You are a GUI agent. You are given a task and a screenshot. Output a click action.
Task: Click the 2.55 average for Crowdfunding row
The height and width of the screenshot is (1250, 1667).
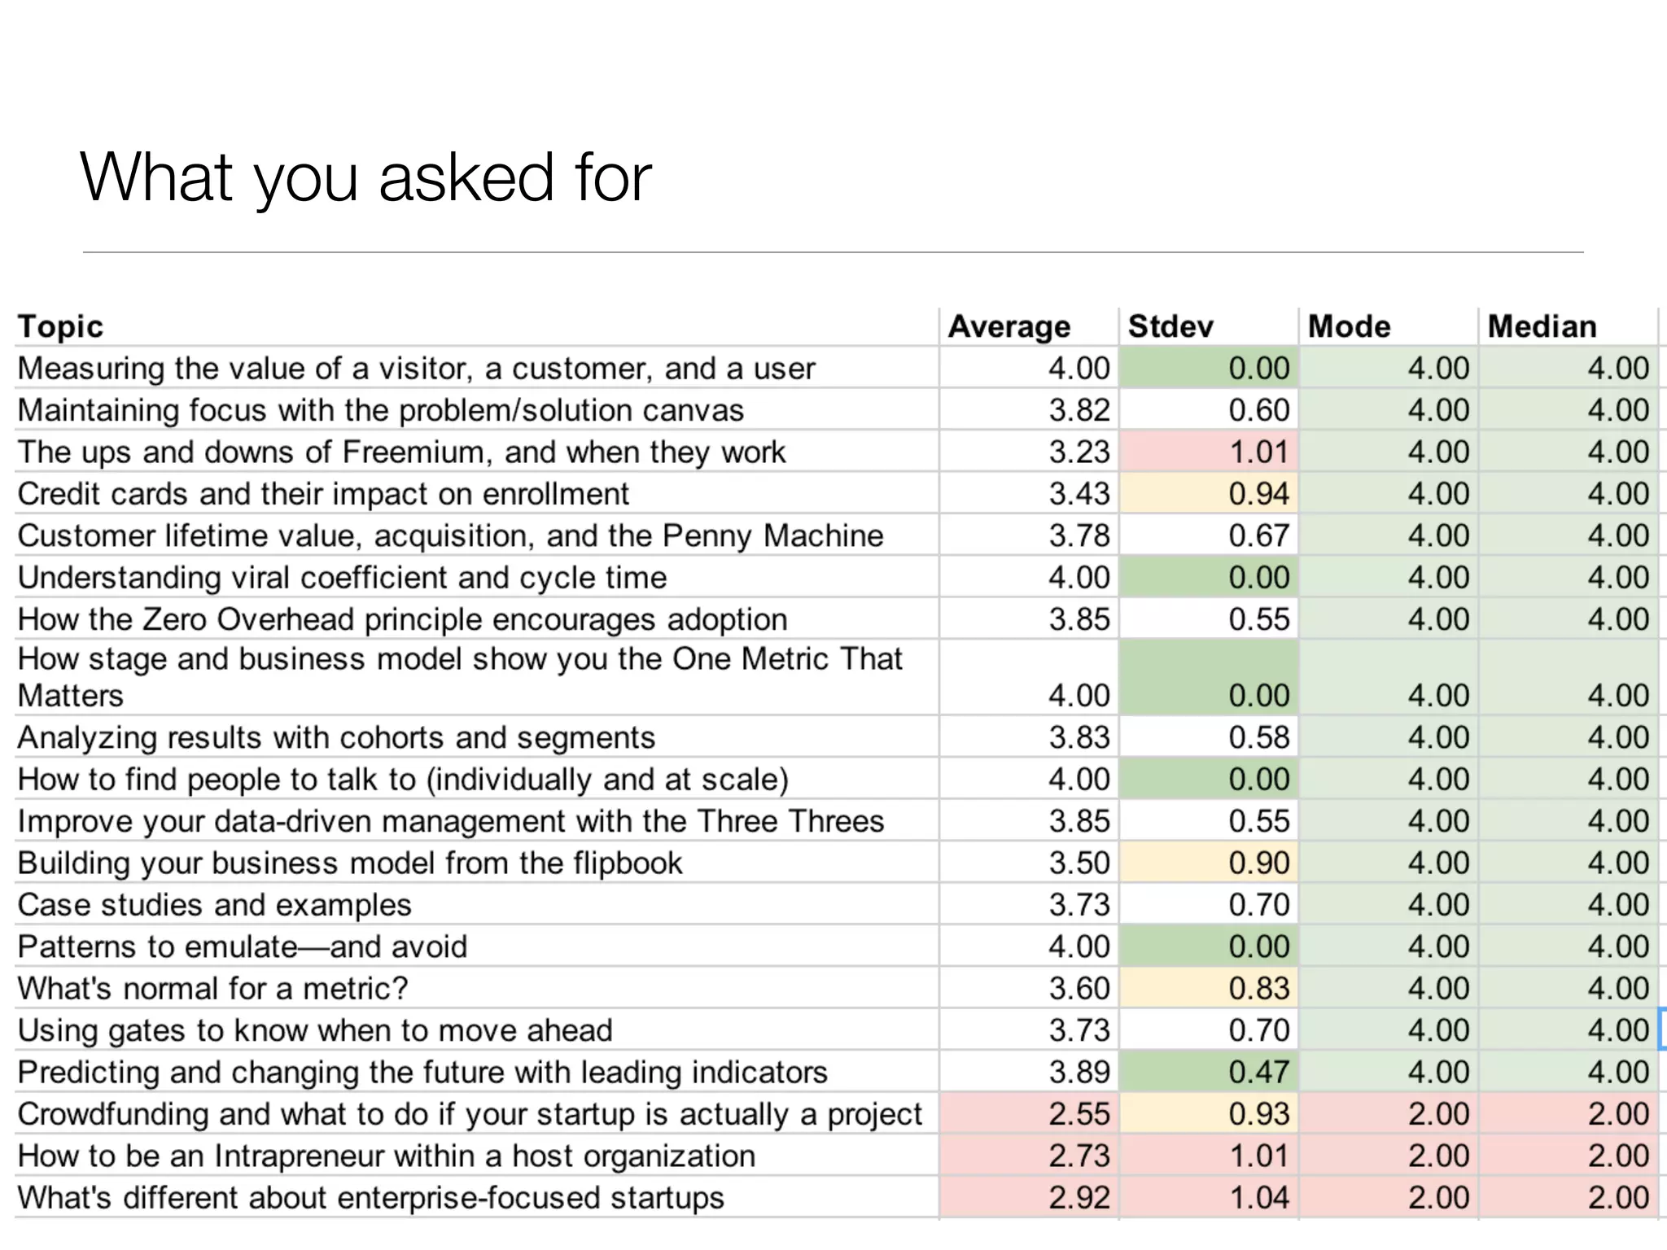[1079, 1113]
